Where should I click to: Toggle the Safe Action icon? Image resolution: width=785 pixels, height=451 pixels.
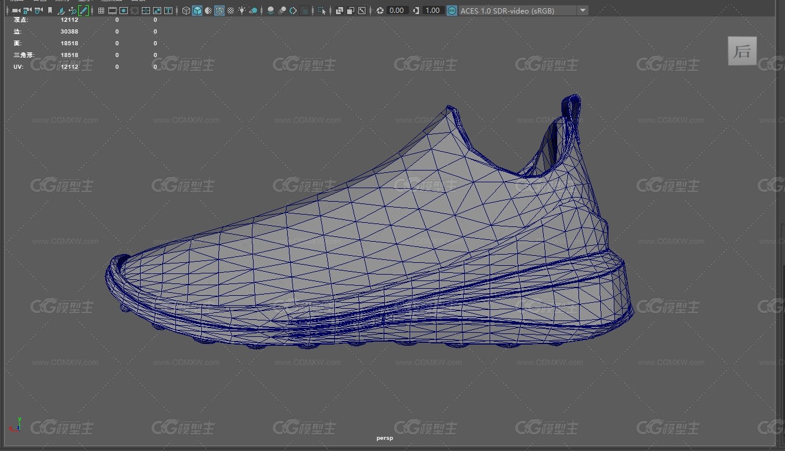[157, 11]
